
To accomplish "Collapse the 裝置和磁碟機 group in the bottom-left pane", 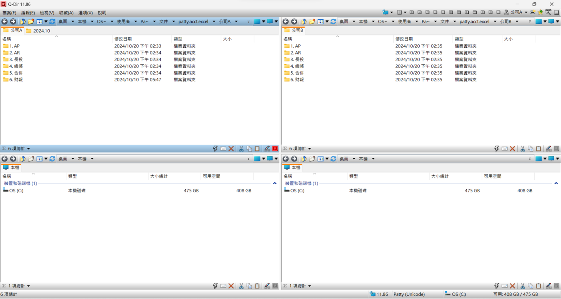I will pos(275,183).
